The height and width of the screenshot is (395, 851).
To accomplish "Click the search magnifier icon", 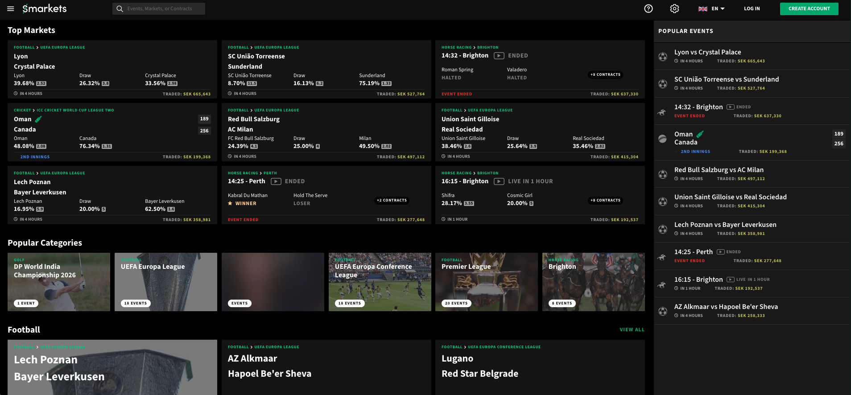I will pos(120,8).
